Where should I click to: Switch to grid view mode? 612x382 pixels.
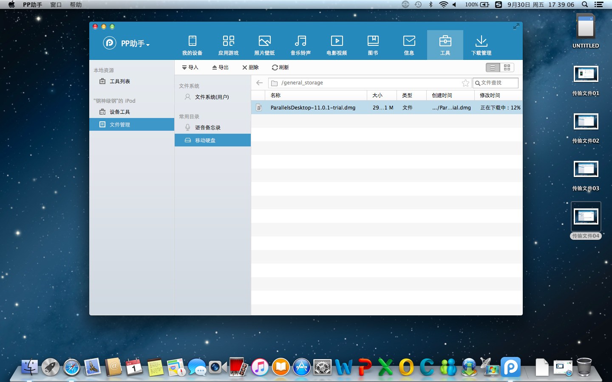(x=507, y=67)
